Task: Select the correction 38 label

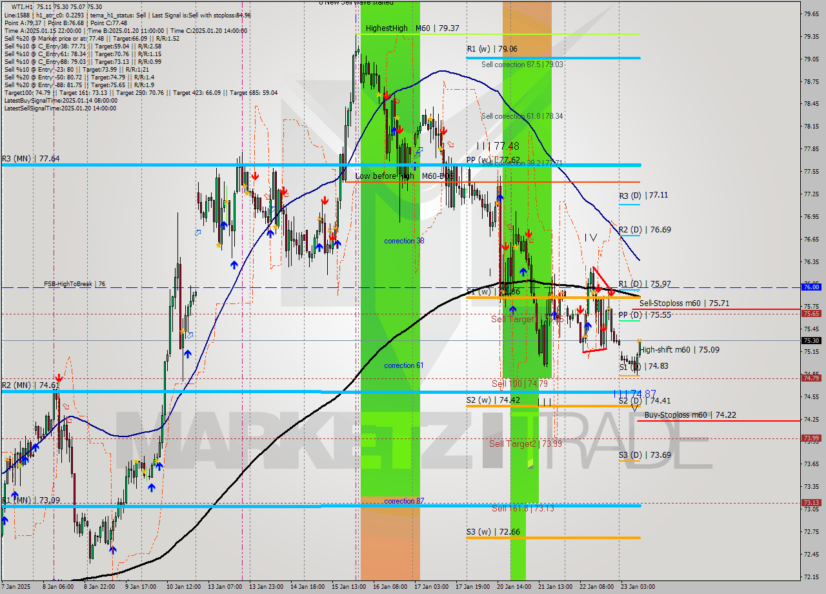Action: click(x=404, y=241)
